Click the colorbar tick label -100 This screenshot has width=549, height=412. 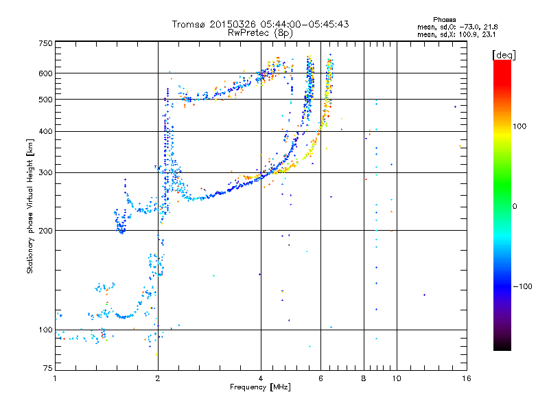click(523, 286)
